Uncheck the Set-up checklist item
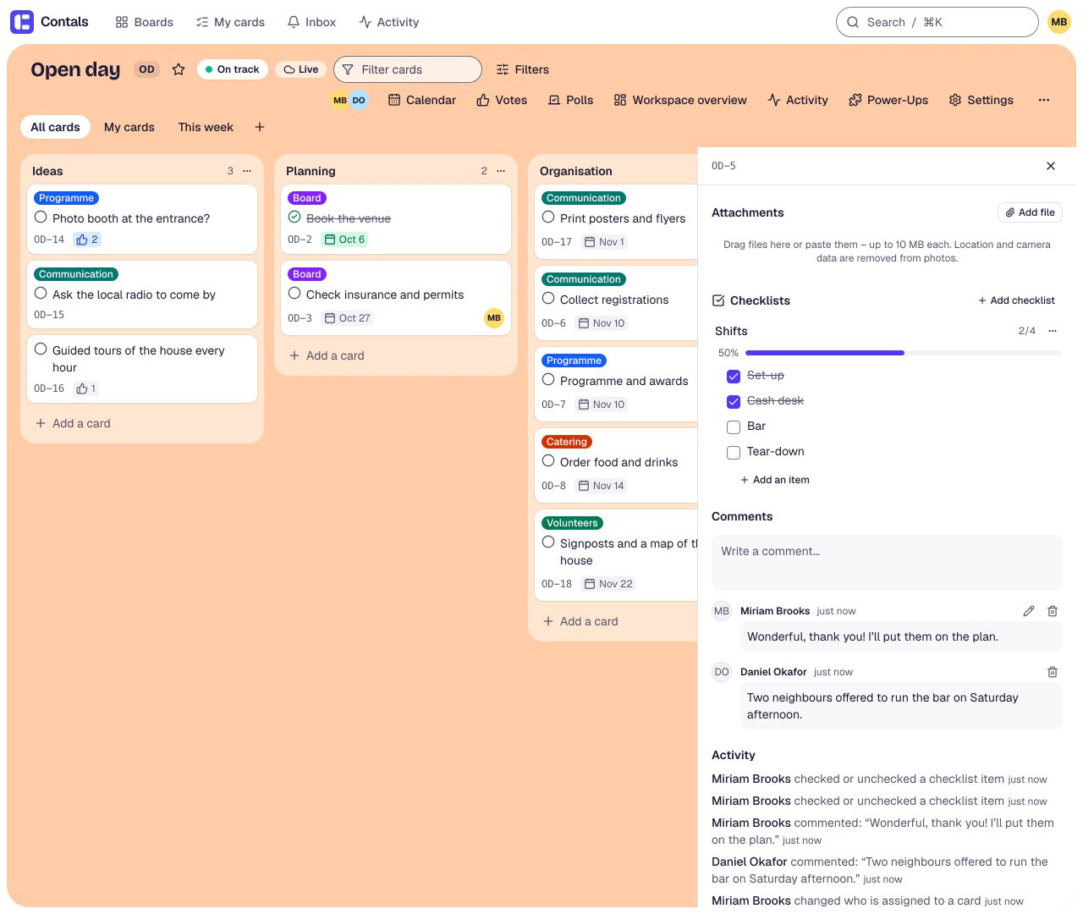1083x914 pixels. (x=734, y=377)
